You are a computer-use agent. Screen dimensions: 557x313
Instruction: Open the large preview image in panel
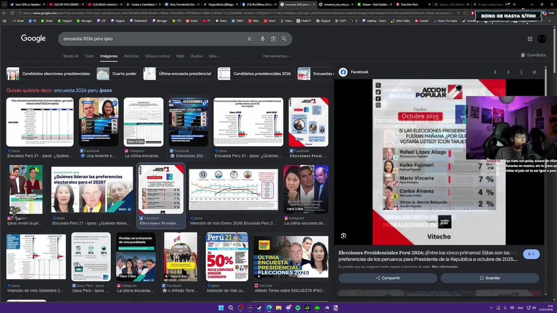coord(439,162)
